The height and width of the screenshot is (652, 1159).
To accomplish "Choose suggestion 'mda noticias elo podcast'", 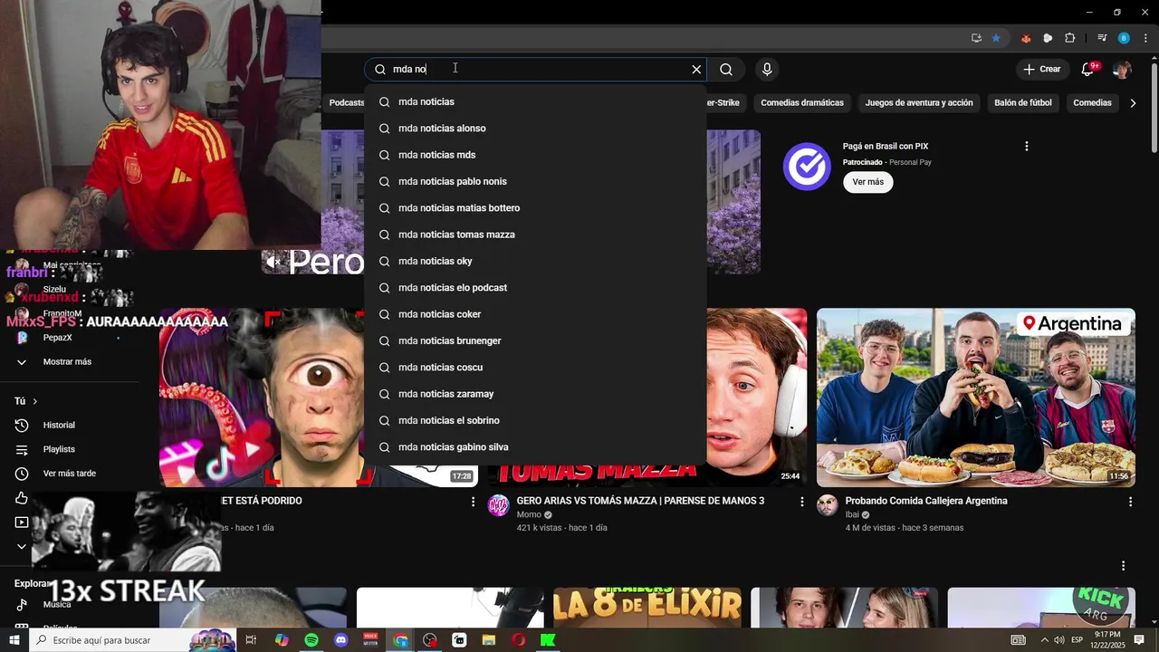I will pos(535,288).
